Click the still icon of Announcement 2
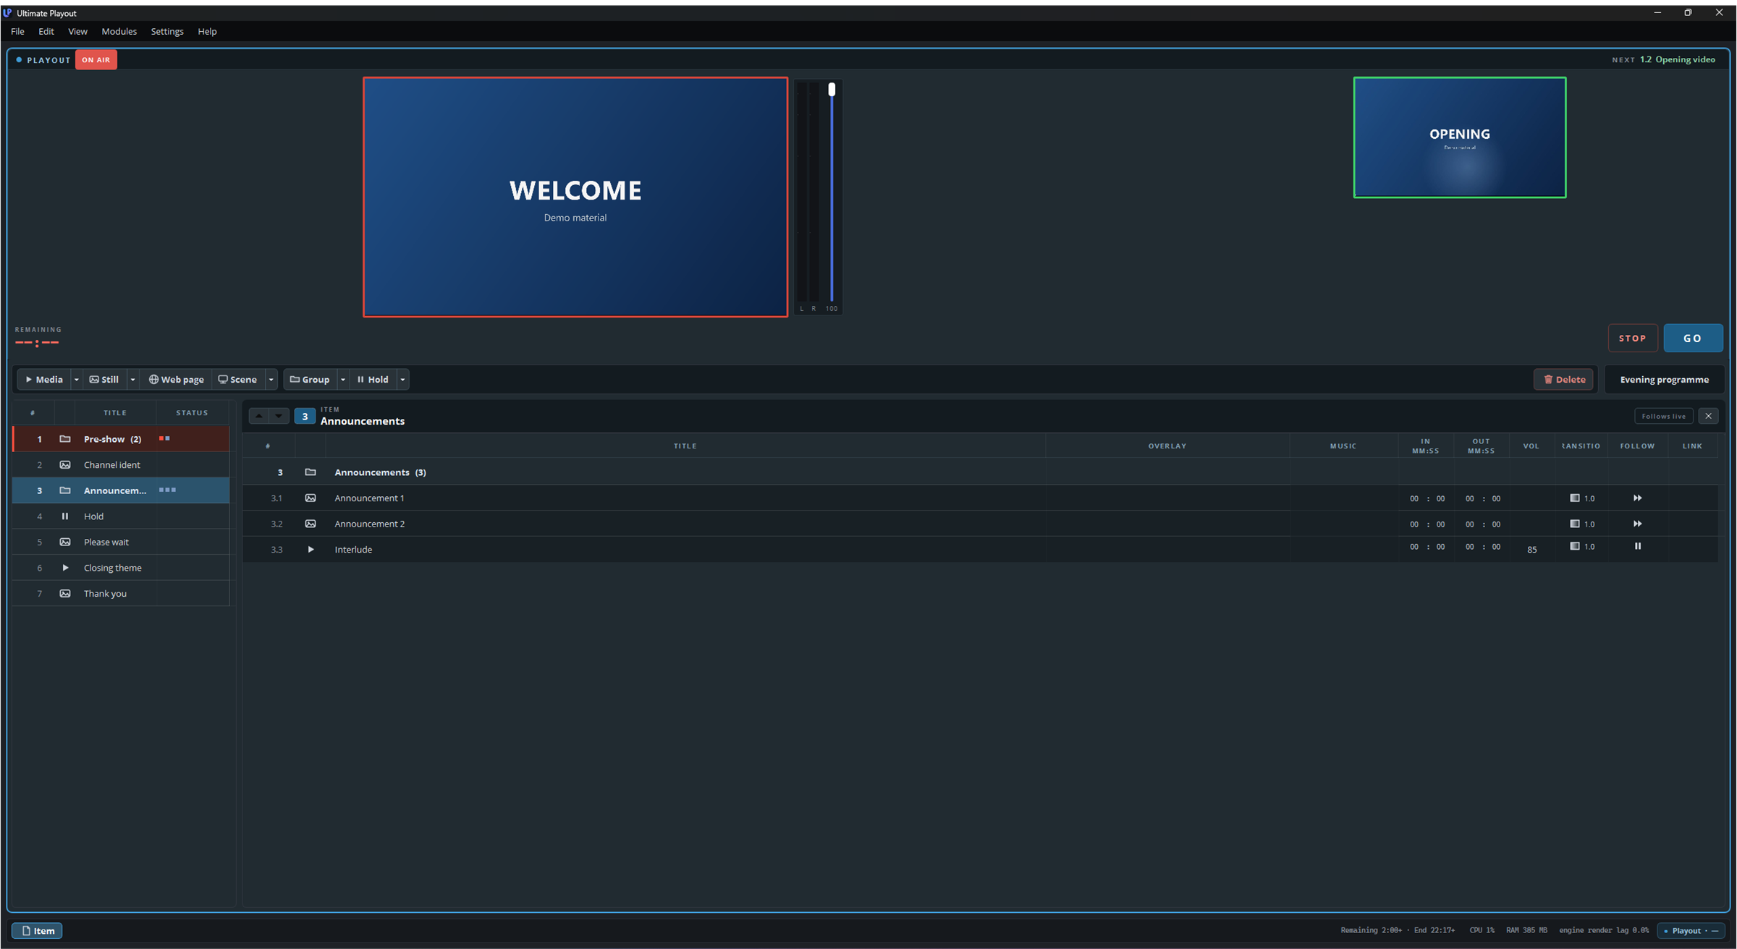This screenshot has height=949, width=1737. pos(310,524)
